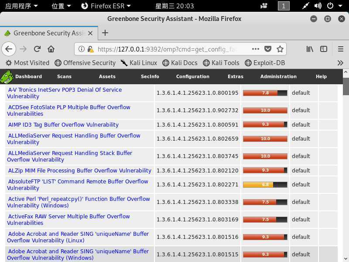Screen dimensions: 349x262
Task: Open the Offensive Security bookmark
Action: point(85,63)
